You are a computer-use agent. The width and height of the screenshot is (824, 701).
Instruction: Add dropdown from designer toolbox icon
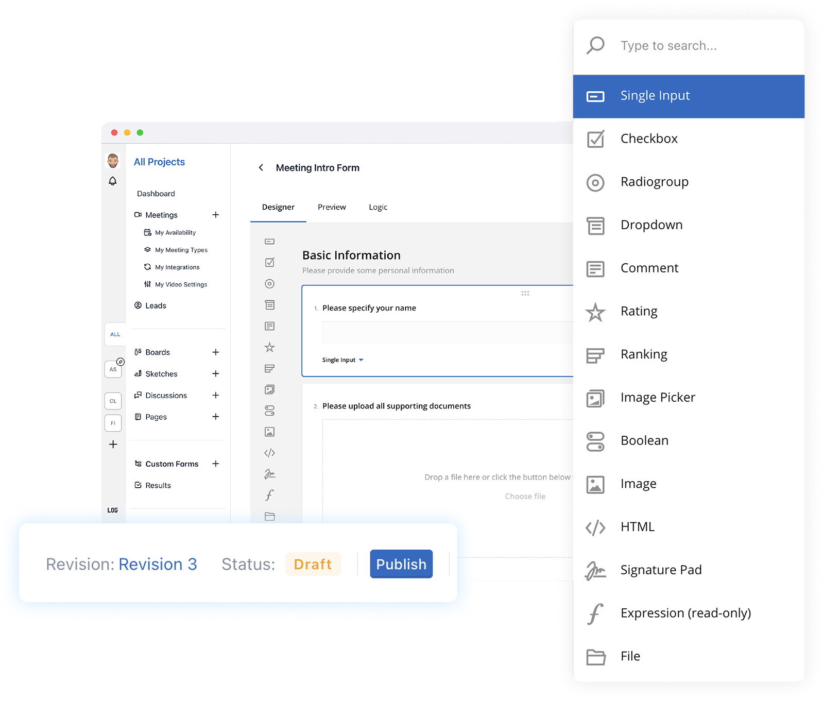(269, 305)
